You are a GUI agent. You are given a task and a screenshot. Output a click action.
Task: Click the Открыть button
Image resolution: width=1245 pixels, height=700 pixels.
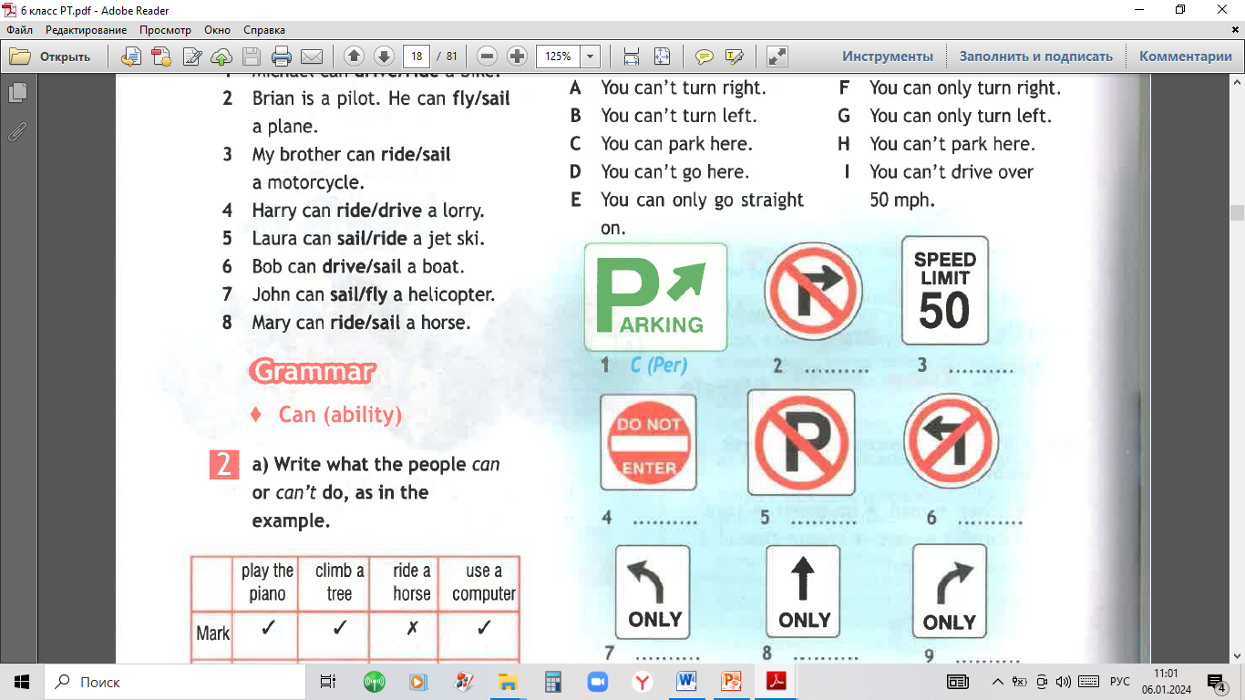[51, 57]
